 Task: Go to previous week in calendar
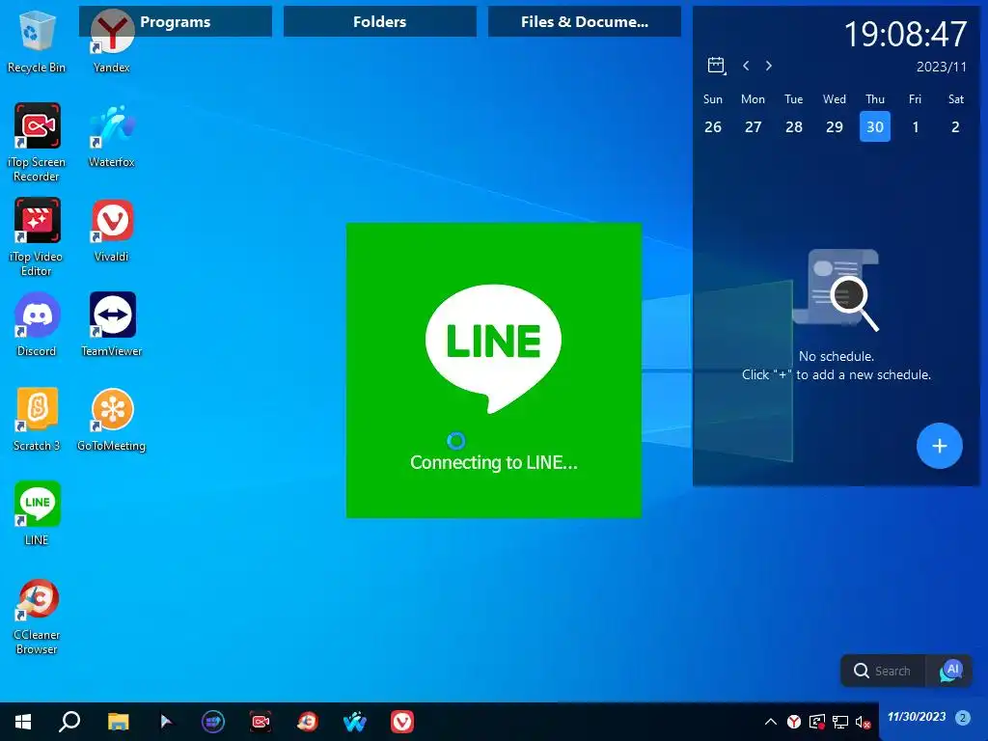click(x=746, y=66)
